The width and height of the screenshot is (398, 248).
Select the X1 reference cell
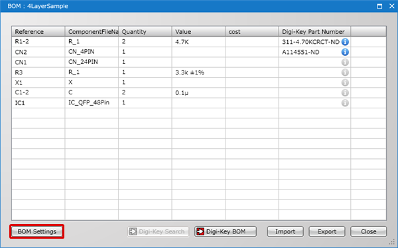tap(38, 82)
